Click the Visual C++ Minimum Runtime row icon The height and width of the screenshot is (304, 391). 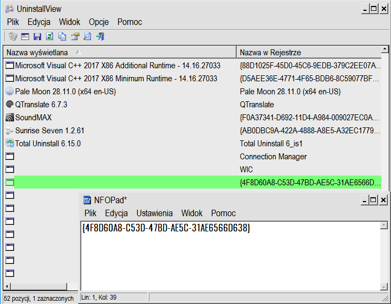pos(10,79)
